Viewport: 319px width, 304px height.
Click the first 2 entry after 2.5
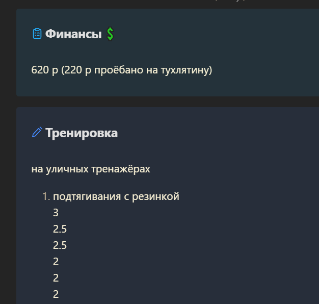56,262
